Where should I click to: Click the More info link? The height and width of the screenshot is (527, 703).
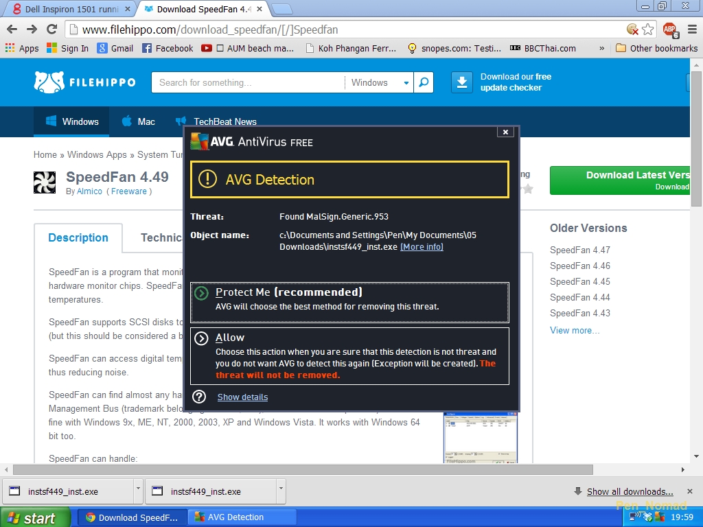tap(422, 247)
